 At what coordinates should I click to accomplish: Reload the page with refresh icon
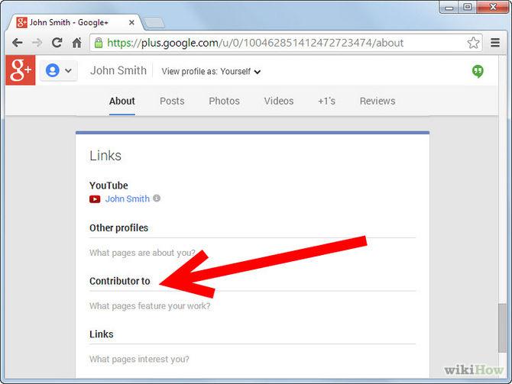pyautogui.click(x=57, y=43)
